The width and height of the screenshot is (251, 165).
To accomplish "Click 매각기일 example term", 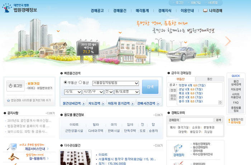I will 183,127.
